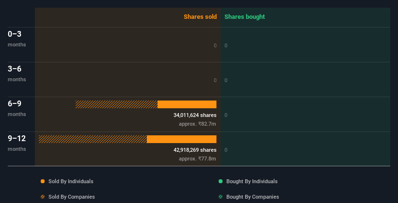Click the solid orange bar in 6–9 months row

click(x=187, y=104)
